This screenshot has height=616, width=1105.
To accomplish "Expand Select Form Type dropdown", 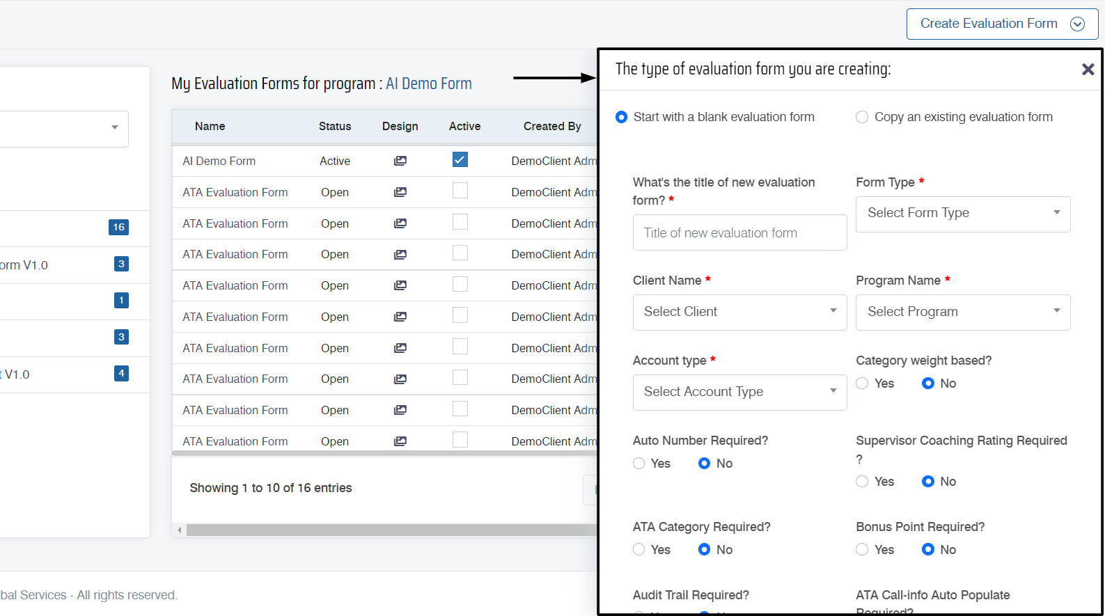I will [x=962, y=214].
